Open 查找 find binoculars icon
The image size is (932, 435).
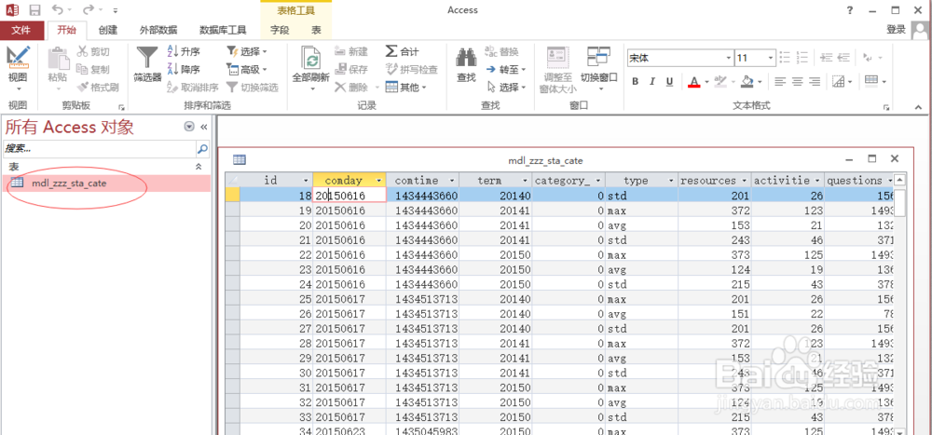466,57
